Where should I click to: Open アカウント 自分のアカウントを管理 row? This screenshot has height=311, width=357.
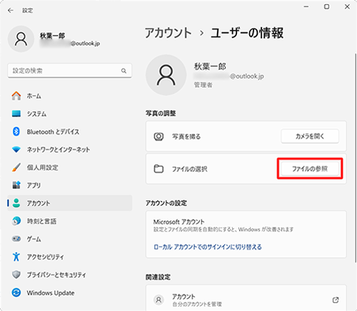(x=246, y=298)
